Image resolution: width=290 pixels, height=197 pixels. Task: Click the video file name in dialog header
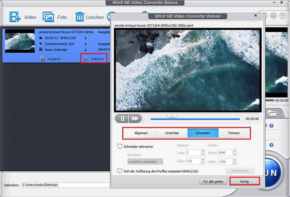click(x=154, y=26)
